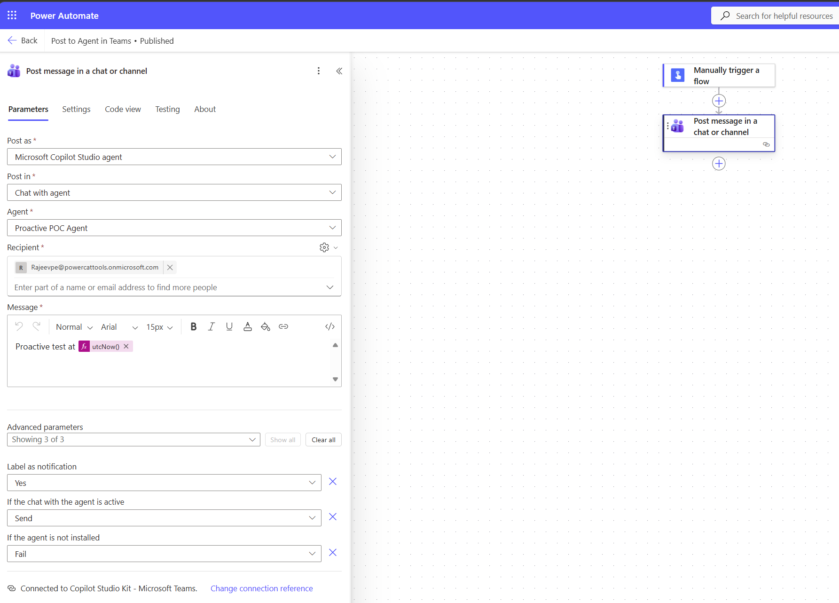Click the message editor scroll up arrow

[335, 345]
